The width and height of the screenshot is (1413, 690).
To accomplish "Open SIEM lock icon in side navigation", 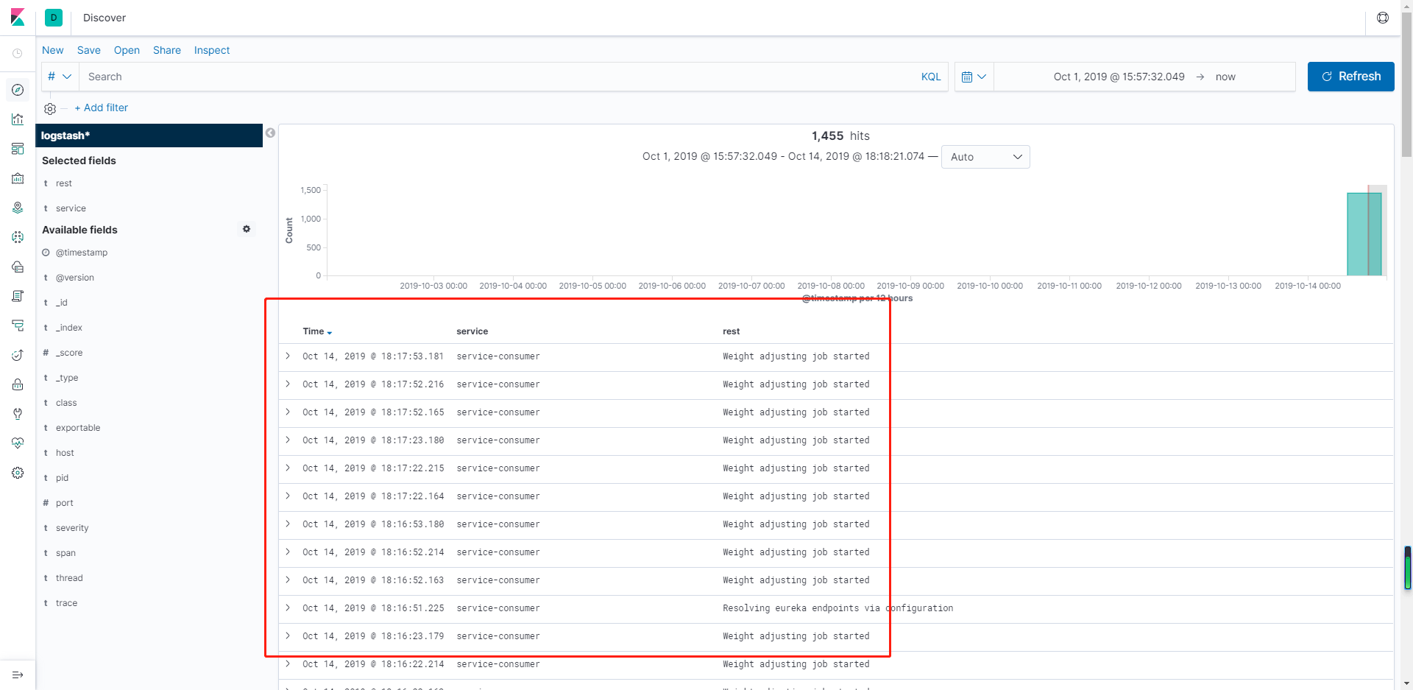I will [18, 384].
